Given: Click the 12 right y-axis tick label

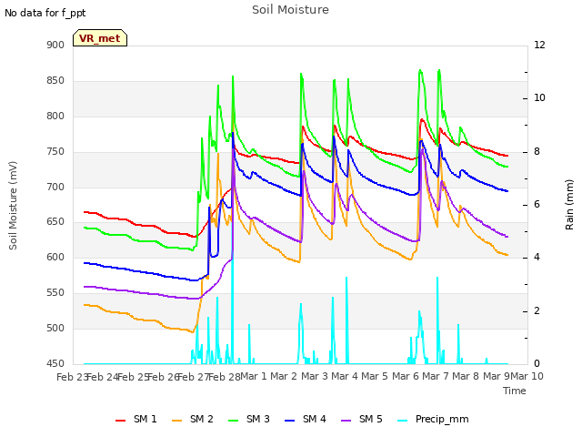Looking at the screenshot, I should click(539, 45).
